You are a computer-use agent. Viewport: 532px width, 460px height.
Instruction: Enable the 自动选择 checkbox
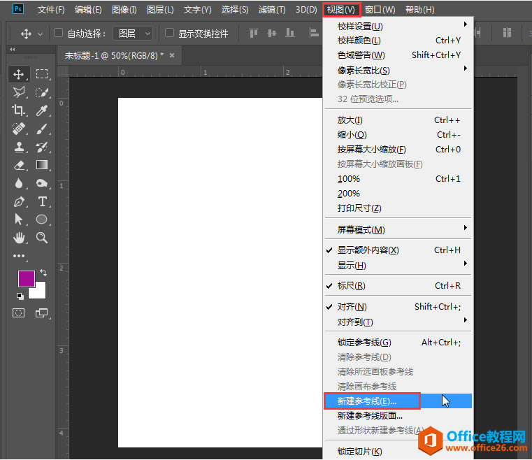(x=58, y=33)
